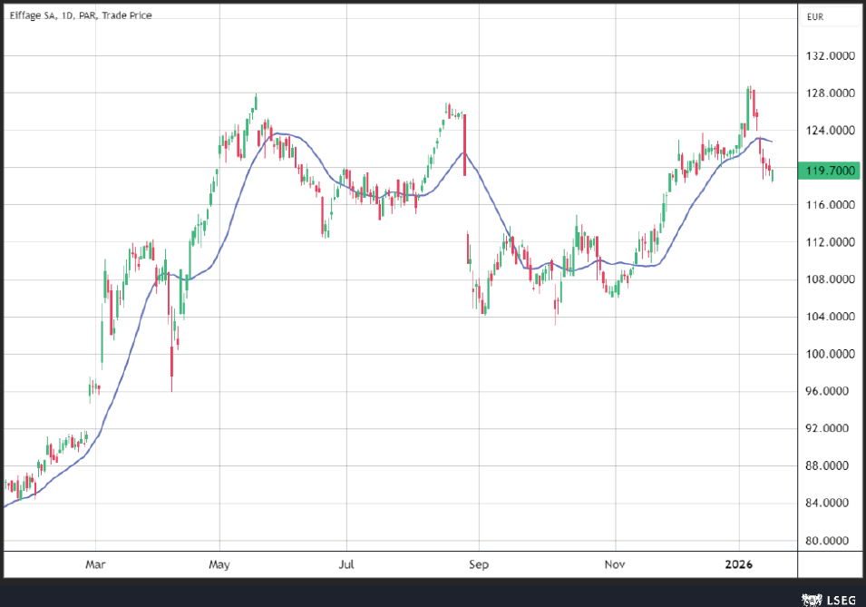Click the 124.0000 price axis label
The image size is (866, 607).
830,131
